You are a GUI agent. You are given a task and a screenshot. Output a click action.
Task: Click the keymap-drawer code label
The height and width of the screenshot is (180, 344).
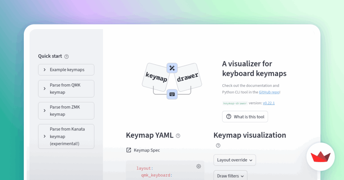pos(235,103)
